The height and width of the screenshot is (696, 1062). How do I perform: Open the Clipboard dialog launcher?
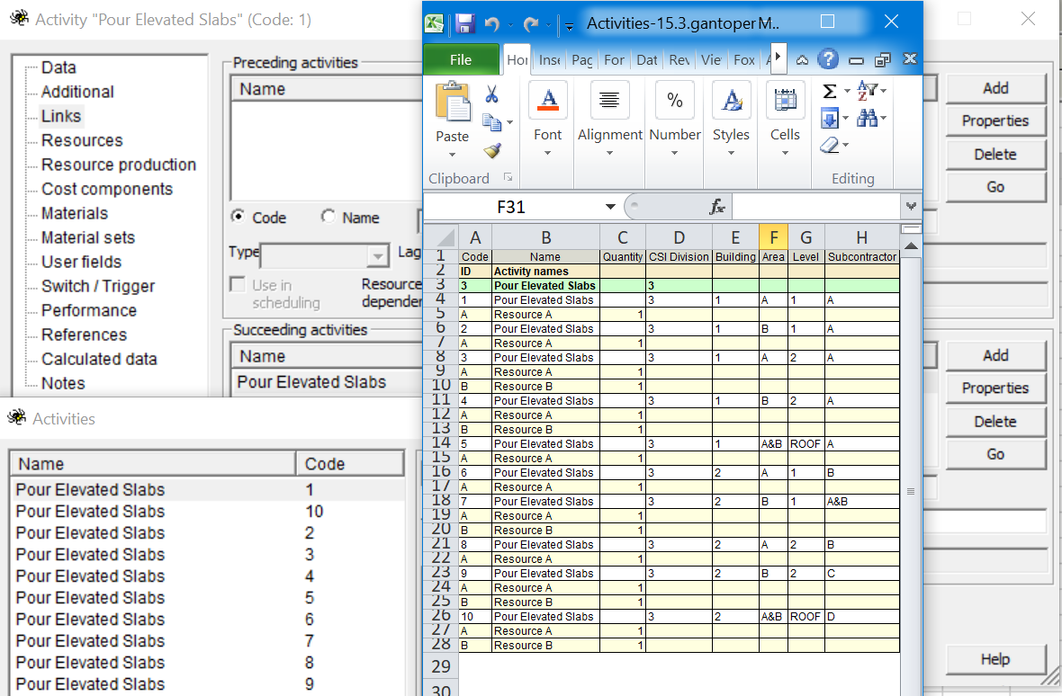pos(508,178)
